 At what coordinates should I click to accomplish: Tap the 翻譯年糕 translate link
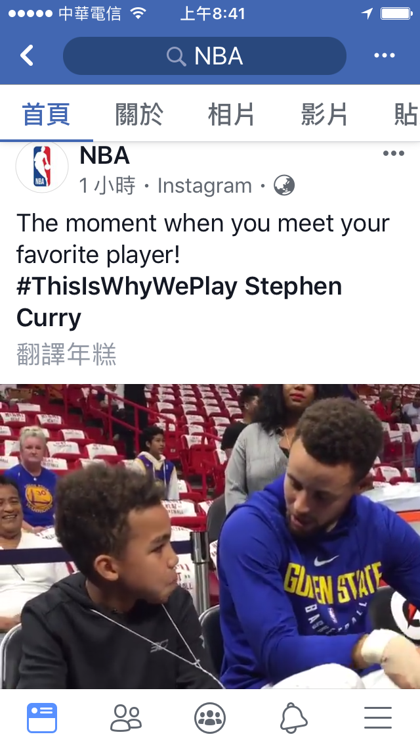[x=66, y=354]
